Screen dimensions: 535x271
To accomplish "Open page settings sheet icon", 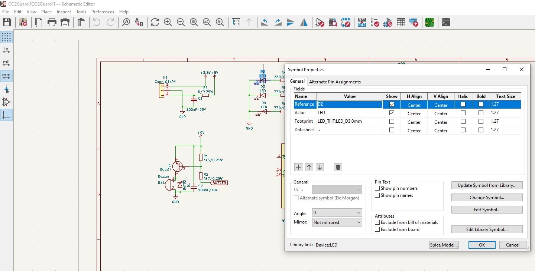I will coord(39,23).
